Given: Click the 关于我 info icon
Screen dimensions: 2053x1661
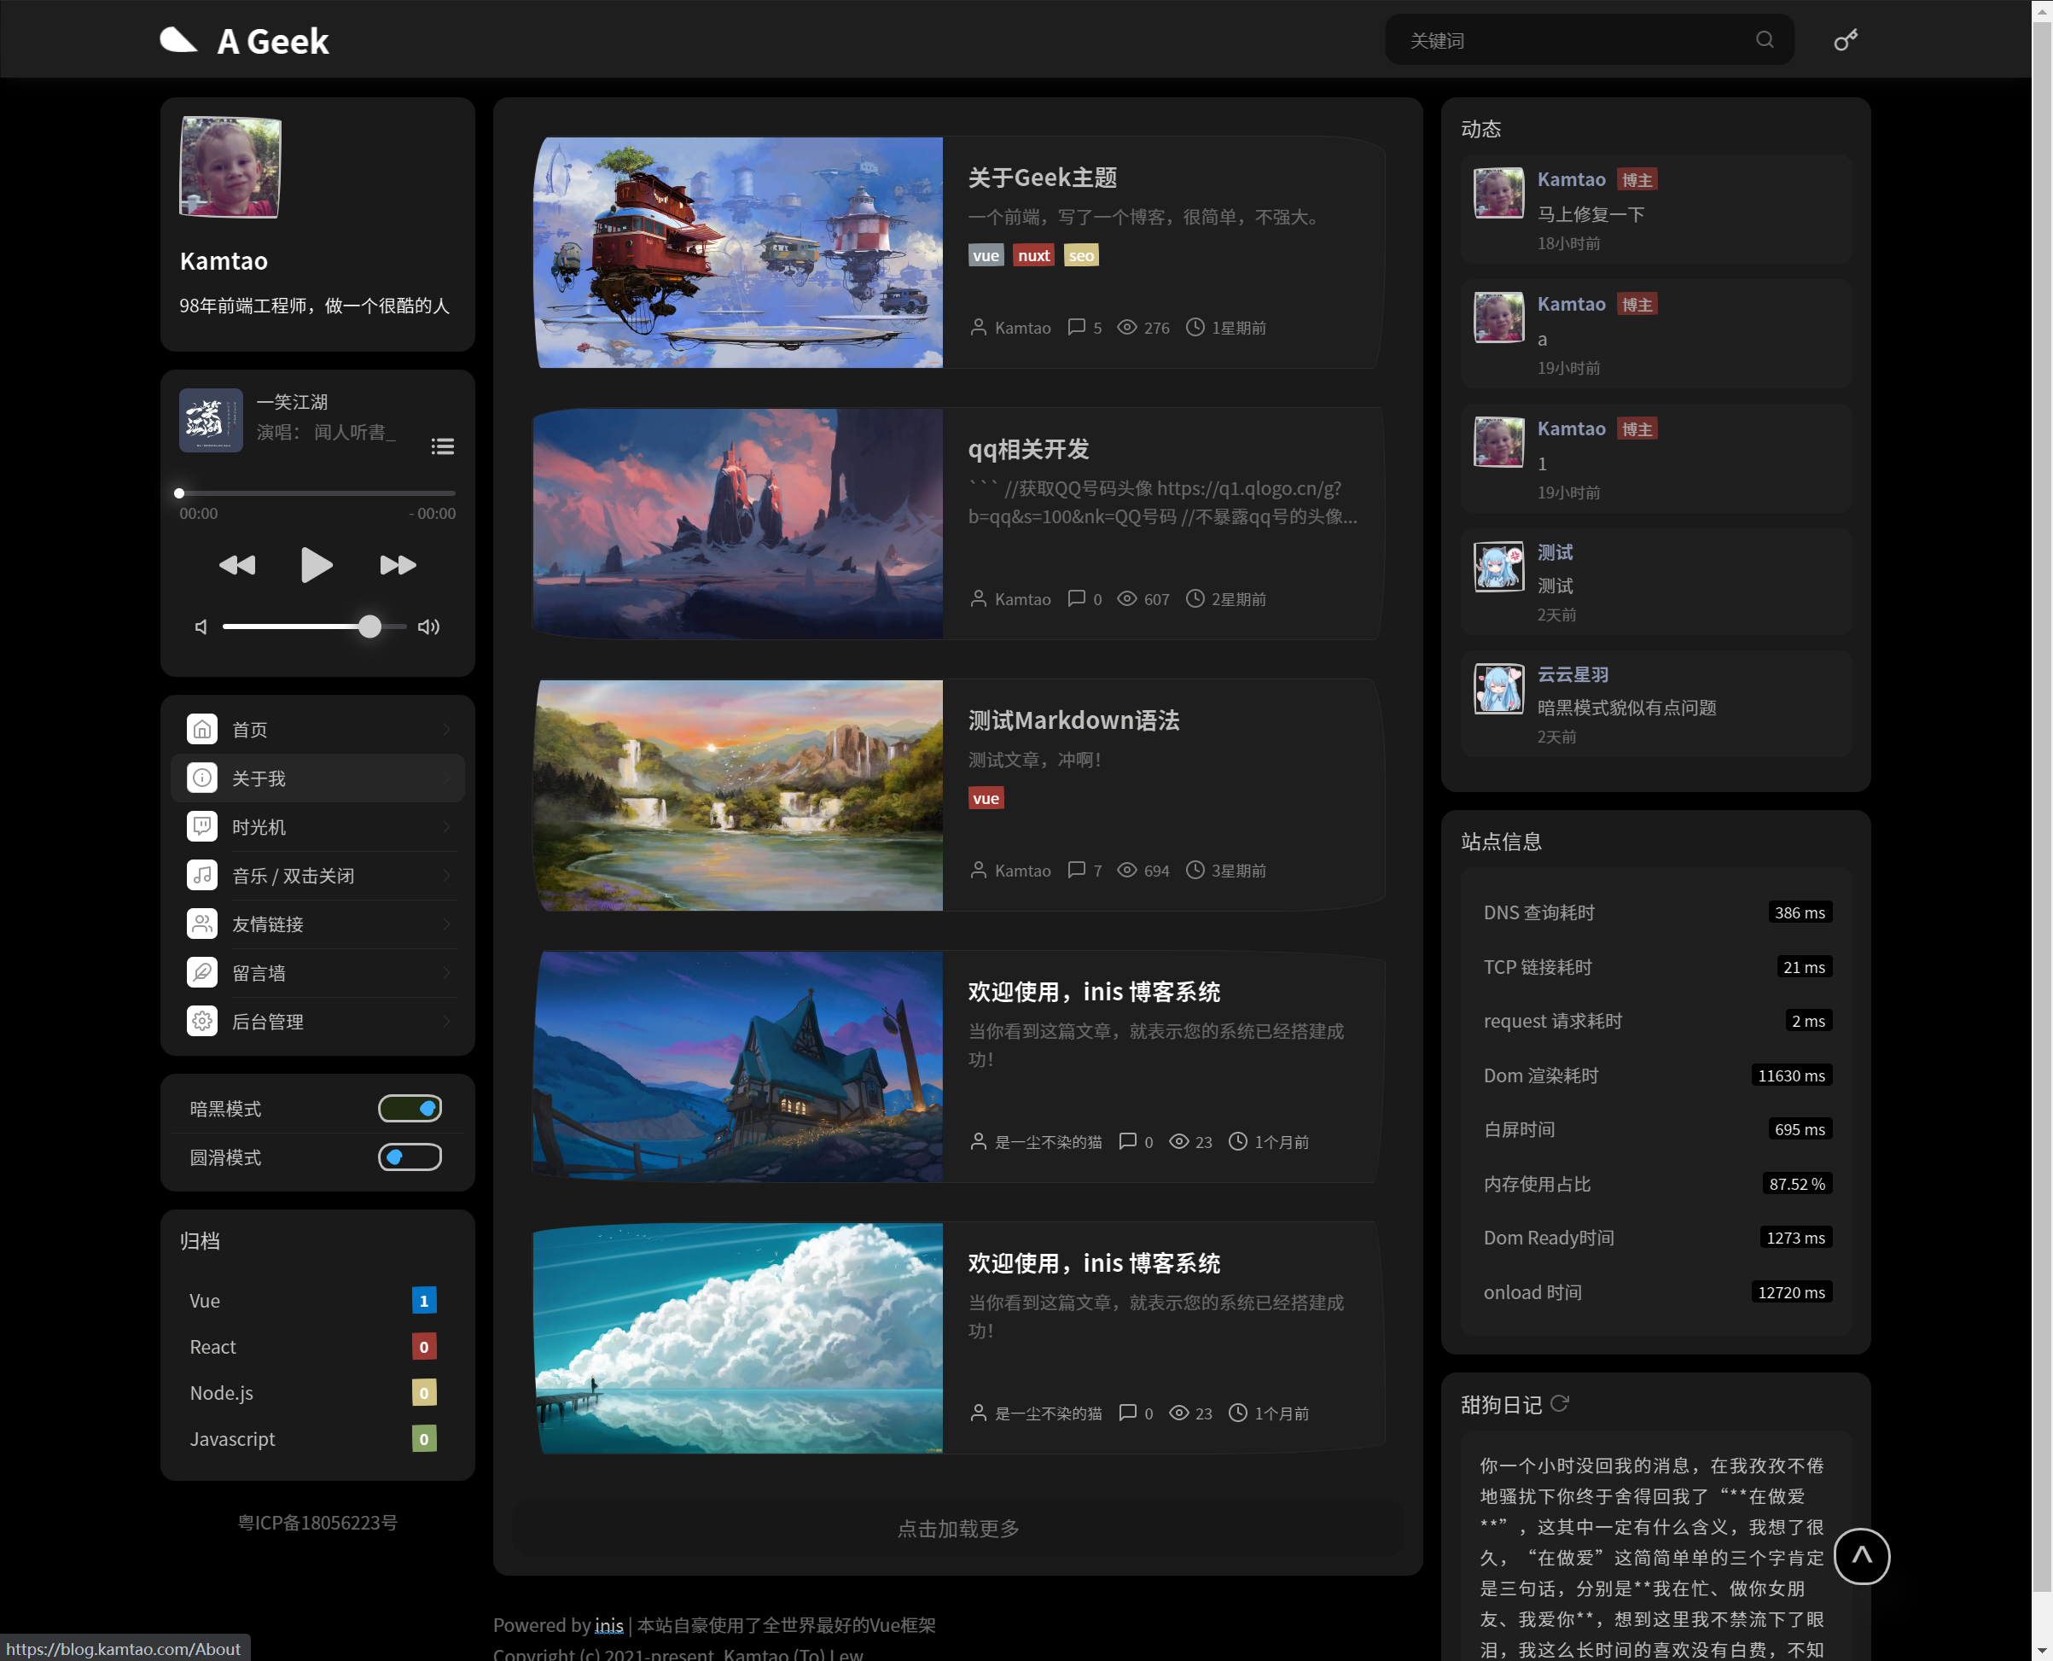Looking at the screenshot, I should 202,778.
